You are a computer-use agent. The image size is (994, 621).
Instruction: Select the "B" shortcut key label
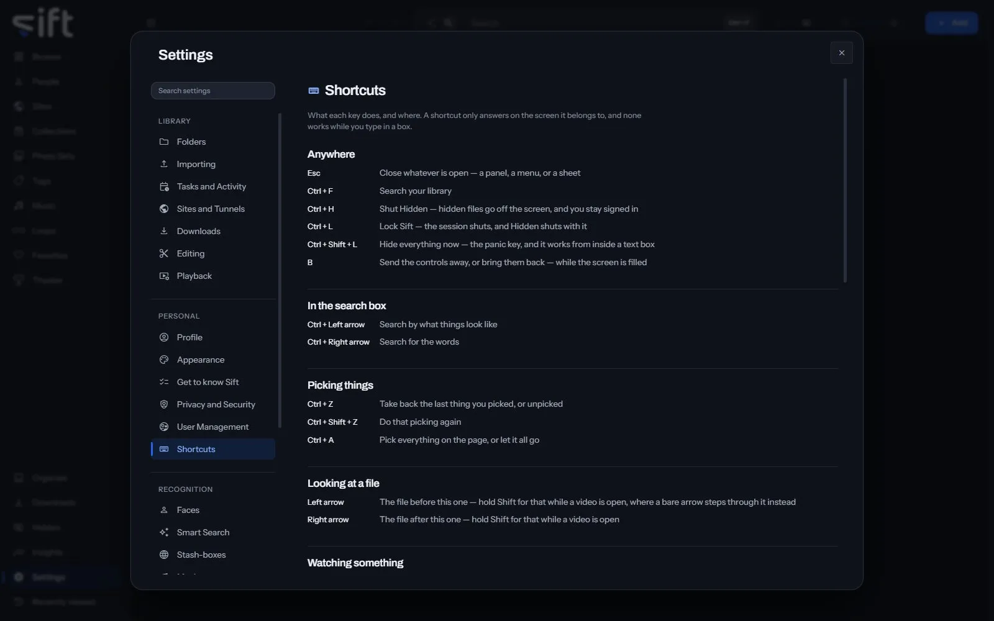tap(310, 263)
